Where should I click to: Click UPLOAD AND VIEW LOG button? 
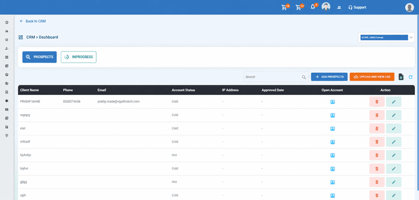(x=372, y=77)
